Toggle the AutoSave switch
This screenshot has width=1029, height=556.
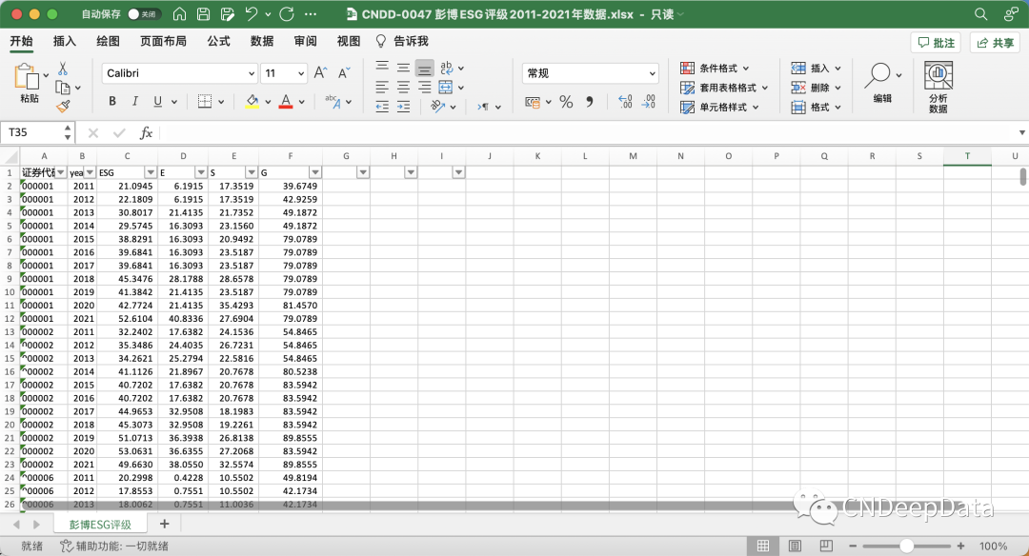click(144, 13)
